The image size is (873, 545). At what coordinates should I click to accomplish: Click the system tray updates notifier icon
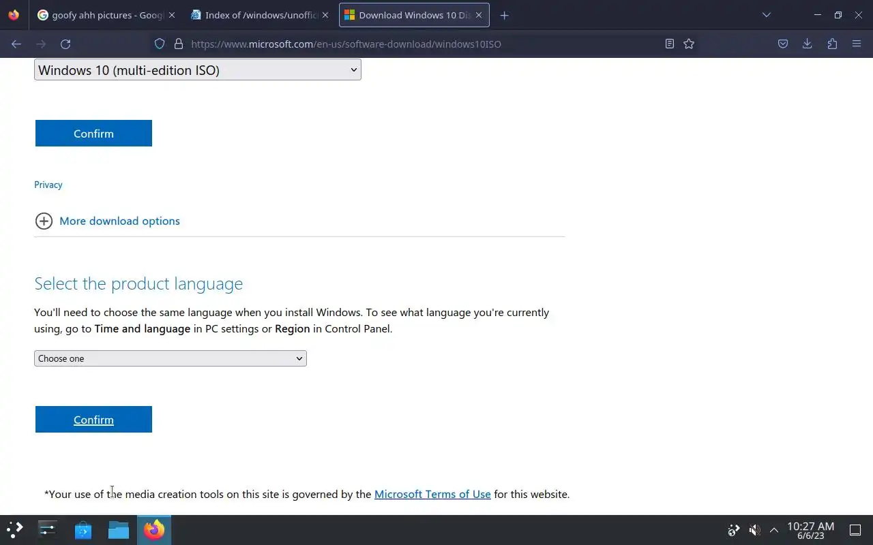click(x=734, y=530)
